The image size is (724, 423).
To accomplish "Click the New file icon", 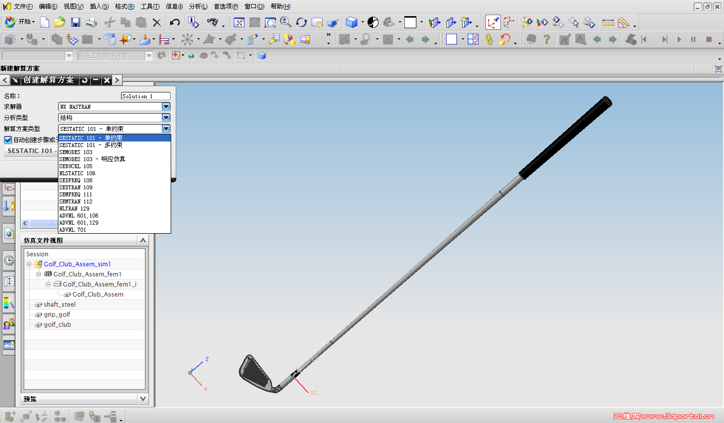I will click(x=45, y=22).
